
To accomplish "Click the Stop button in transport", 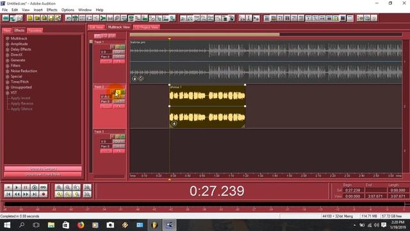I will point(8,187).
